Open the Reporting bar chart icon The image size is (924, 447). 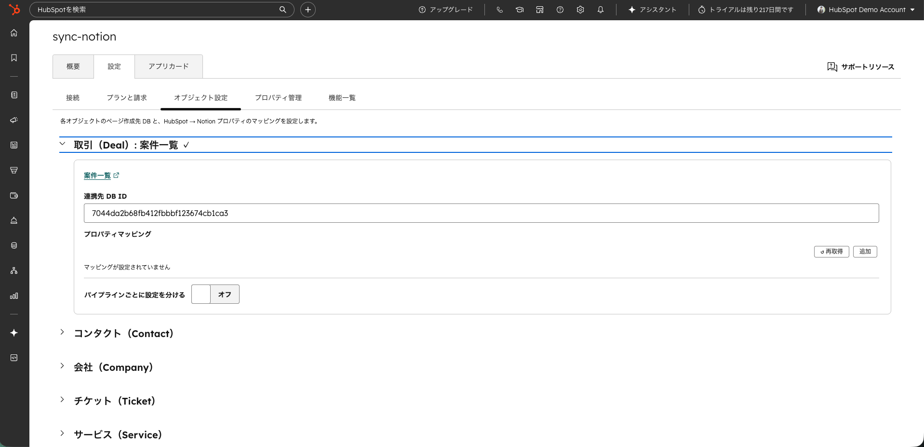(x=14, y=296)
